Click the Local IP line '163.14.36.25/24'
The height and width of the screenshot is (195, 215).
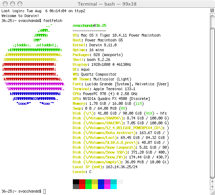coord(105,167)
